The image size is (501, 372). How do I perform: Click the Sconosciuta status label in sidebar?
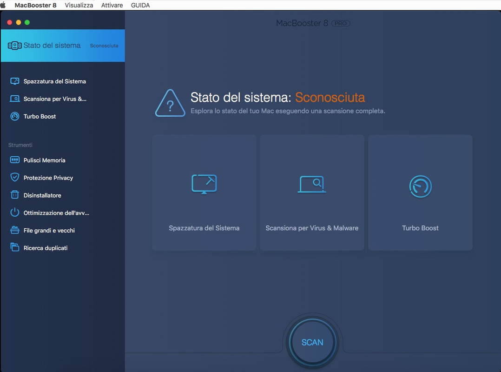click(x=104, y=46)
